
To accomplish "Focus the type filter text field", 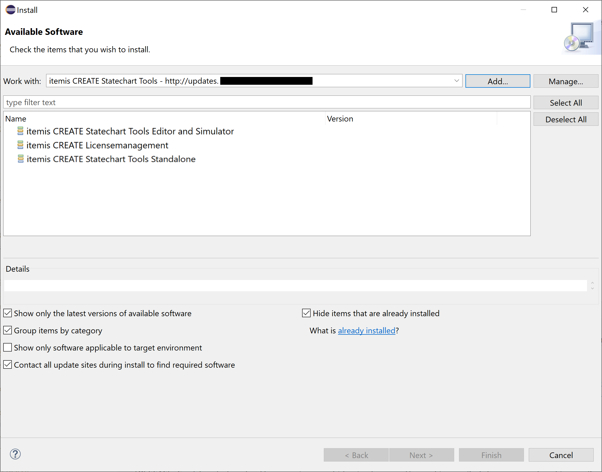I will 266,102.
